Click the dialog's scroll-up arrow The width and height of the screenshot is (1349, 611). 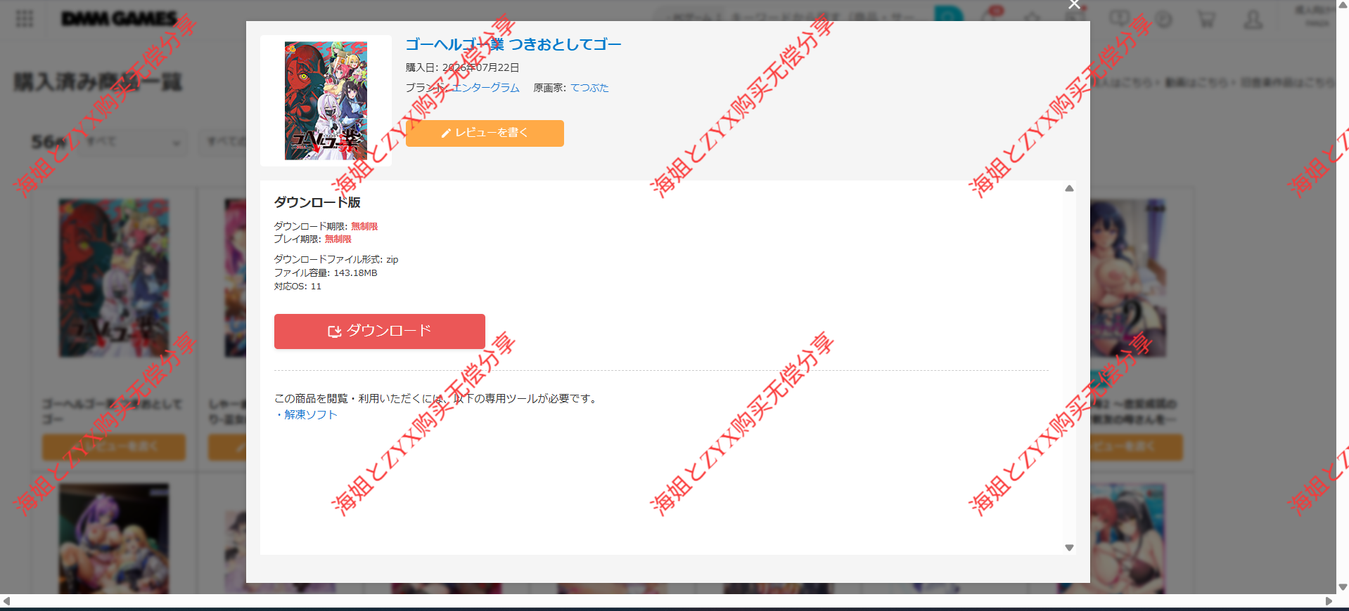coord(1069,188)
